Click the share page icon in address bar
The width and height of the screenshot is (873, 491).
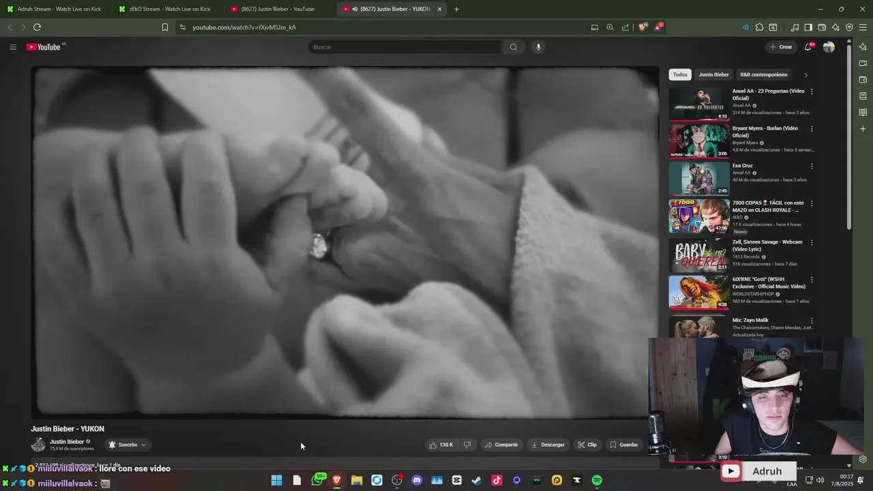tap(625, 27)
